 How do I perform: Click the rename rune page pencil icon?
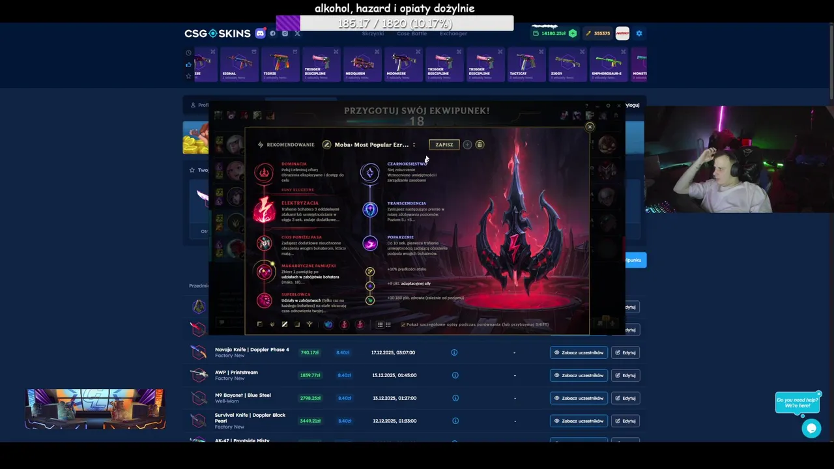(x=326, y=145)
